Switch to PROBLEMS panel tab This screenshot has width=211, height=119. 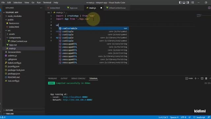[x=52, y=78]
